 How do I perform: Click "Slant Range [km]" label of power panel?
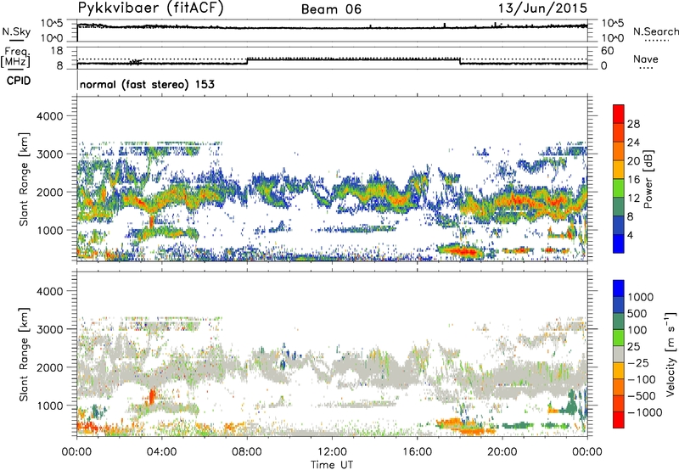click(24, 179)
